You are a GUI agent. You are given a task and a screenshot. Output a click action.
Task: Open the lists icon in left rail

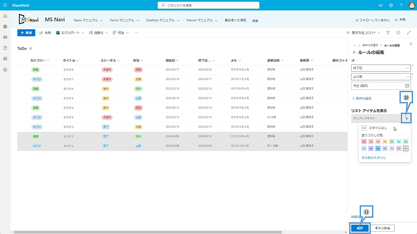[5, 59]
